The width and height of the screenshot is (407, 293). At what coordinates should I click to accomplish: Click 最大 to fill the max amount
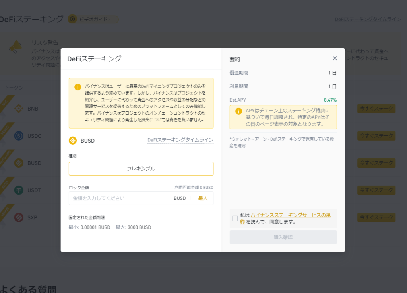tap(203, 198)
